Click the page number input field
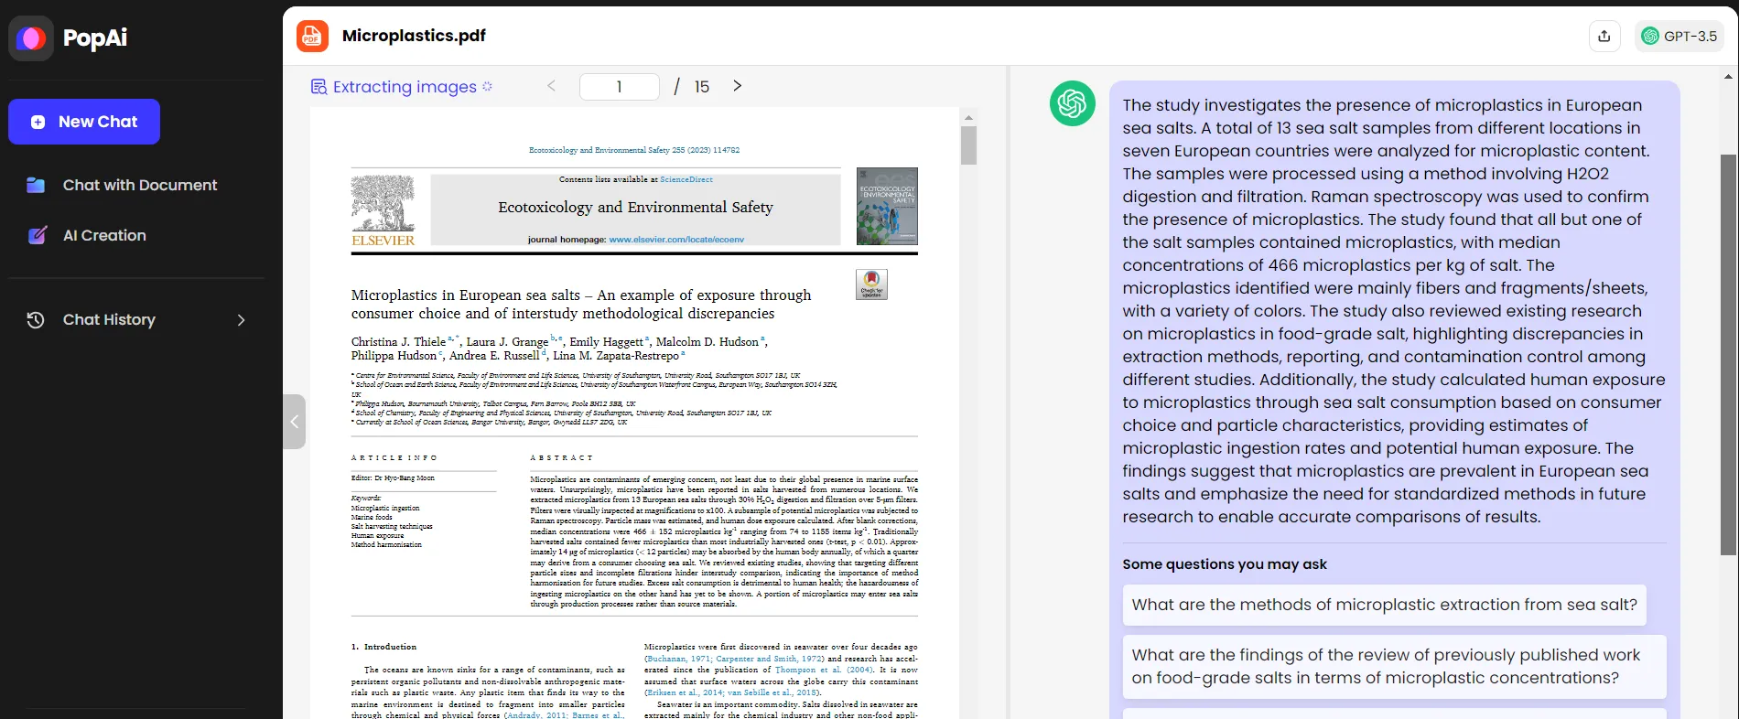1739x719 pixels. coord(620,87)
